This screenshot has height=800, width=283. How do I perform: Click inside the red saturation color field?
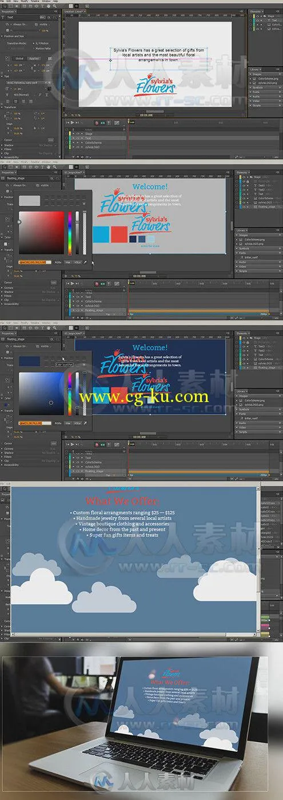pos(41,232)
